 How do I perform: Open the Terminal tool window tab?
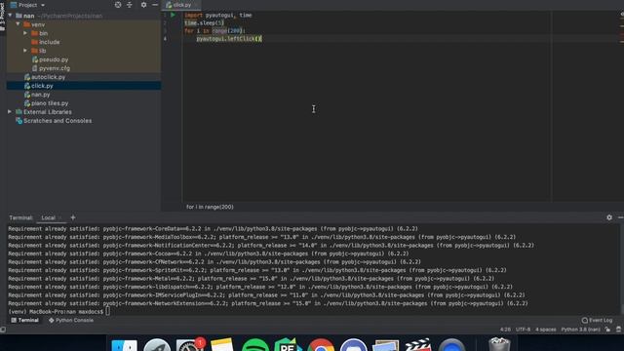(x=25, y=321)
